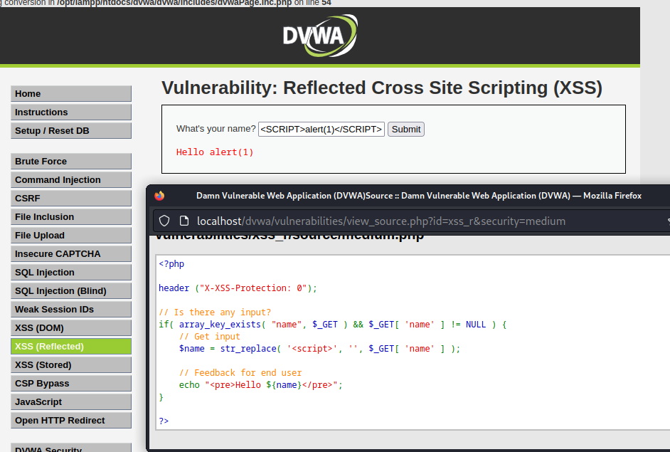Click the Firefox icon in popup title bar
Screen dimensions: 670x452
click(159, 196)
